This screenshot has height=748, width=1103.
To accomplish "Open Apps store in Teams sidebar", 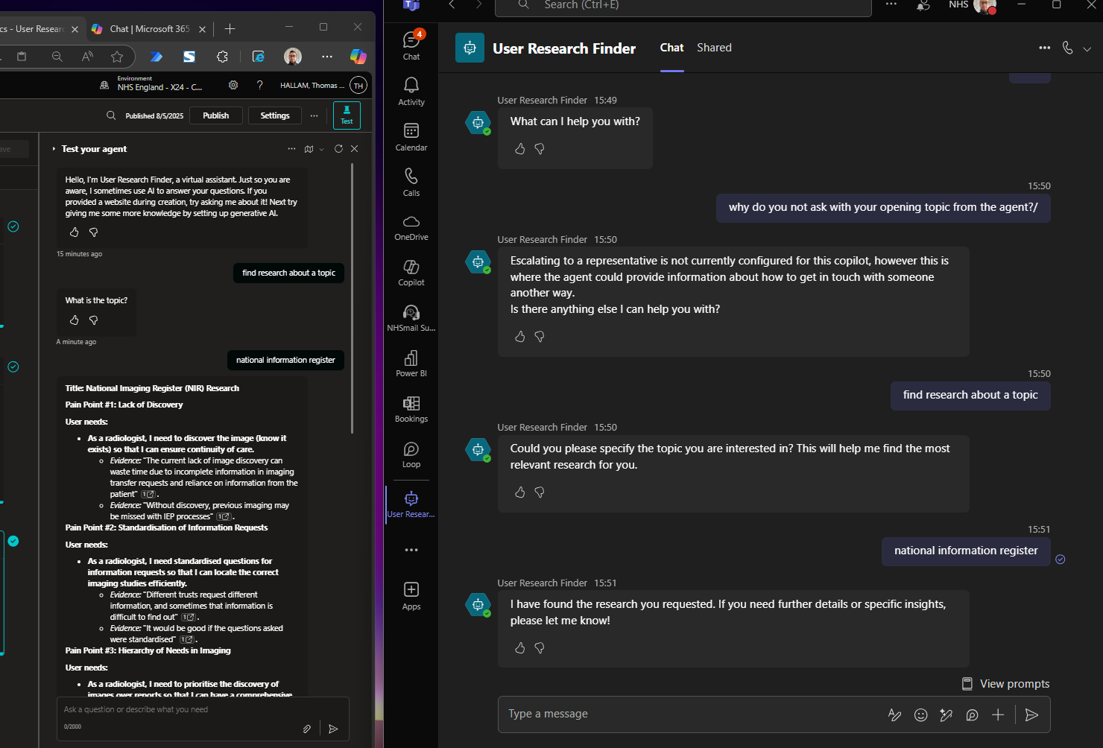I will pos(411,596).
